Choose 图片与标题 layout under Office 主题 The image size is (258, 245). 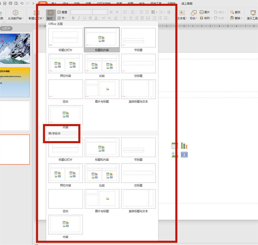point(102,91)
